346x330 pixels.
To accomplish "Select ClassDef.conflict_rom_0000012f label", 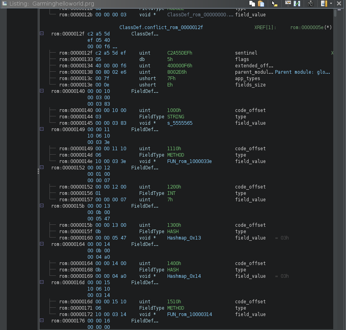I will point(161,27).
